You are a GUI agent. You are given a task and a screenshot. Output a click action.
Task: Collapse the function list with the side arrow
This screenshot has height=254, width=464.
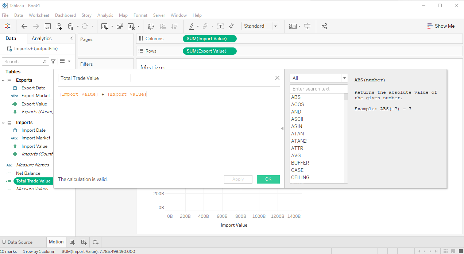[x=282, y=128]
